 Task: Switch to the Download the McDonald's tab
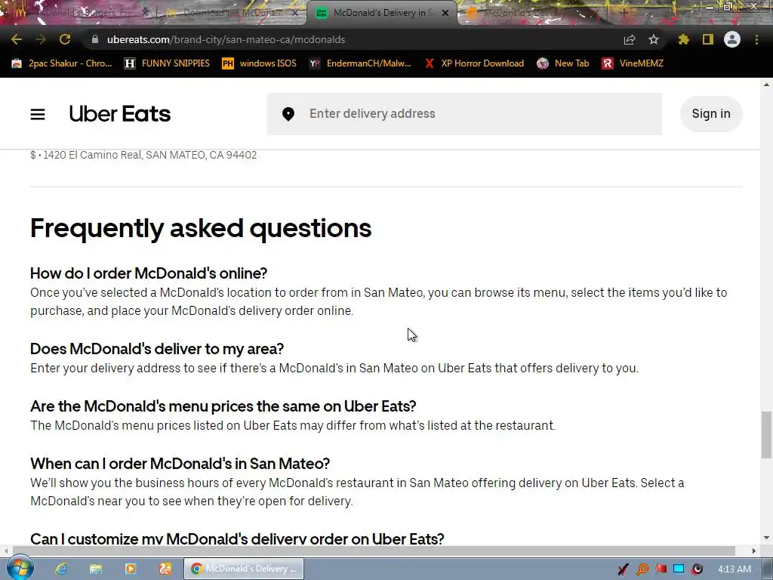coord(229,13)
